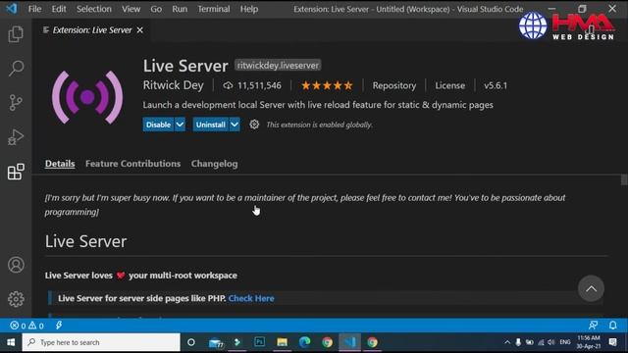Open the Source Control view

coord(16,102)
